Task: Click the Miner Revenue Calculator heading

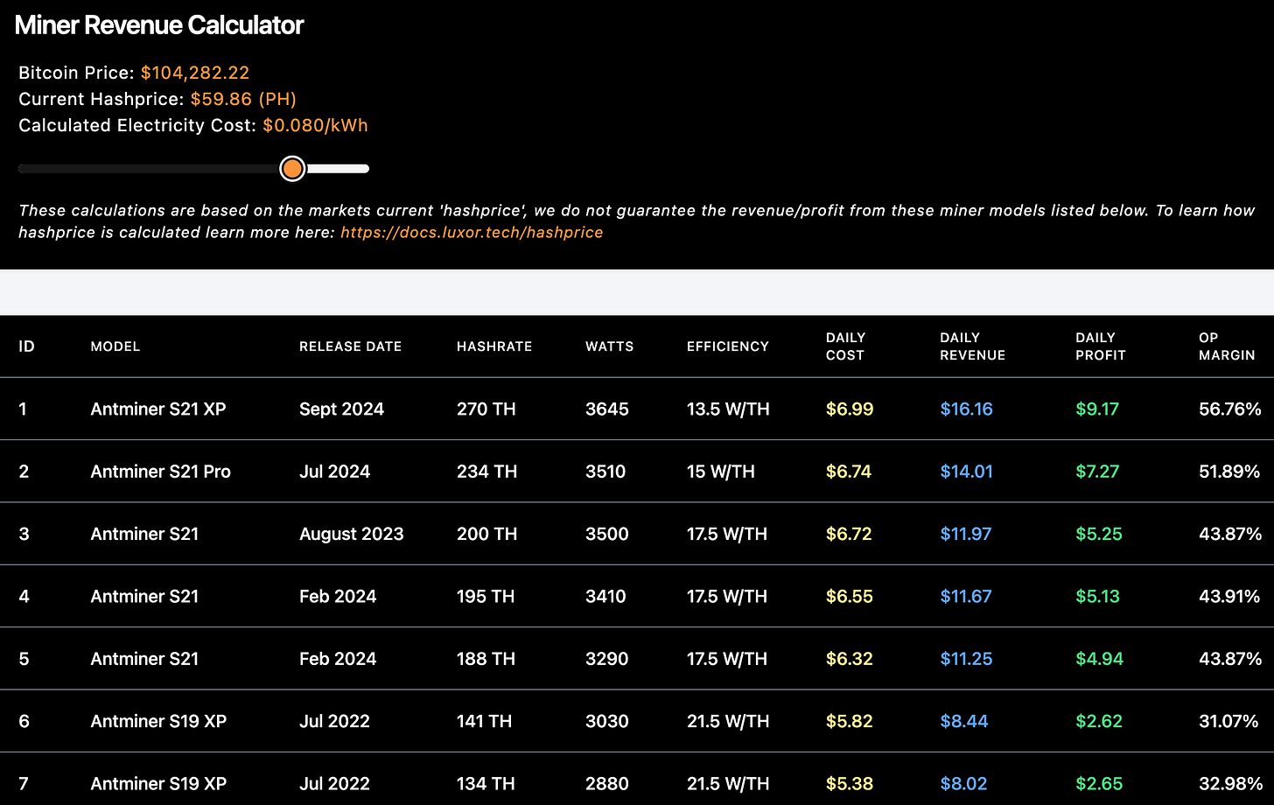Action: coord(159,25)
